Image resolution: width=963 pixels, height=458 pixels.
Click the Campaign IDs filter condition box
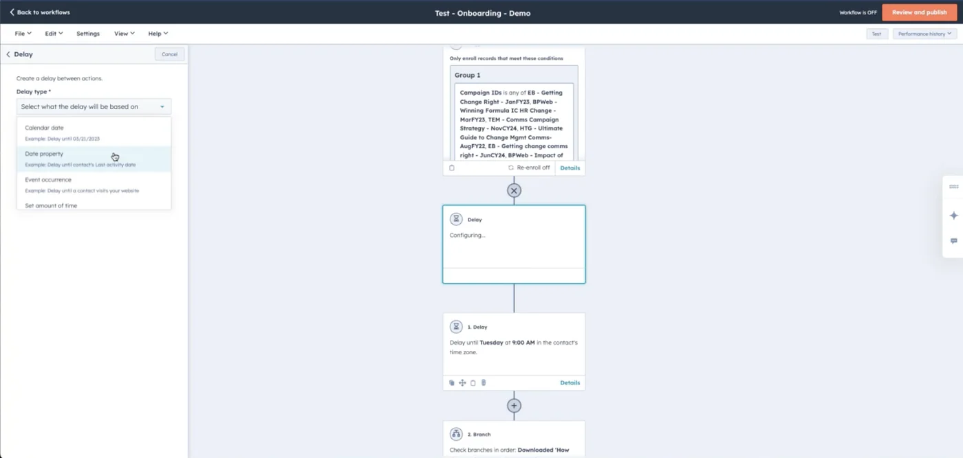[x=514, y=122]
